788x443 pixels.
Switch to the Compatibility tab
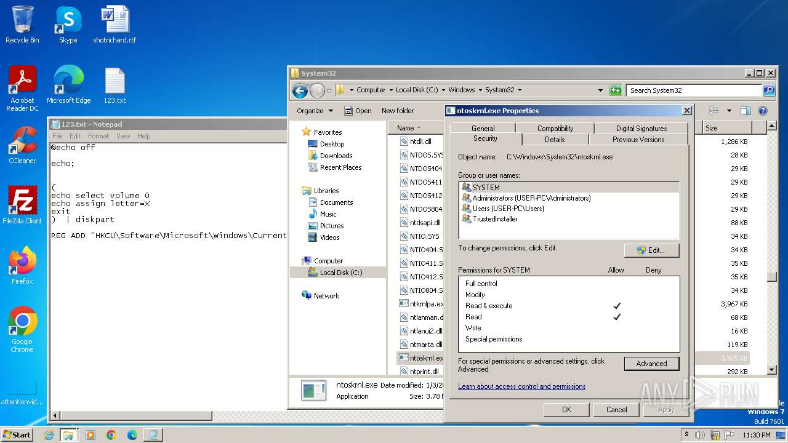click(x=555, y=129)
